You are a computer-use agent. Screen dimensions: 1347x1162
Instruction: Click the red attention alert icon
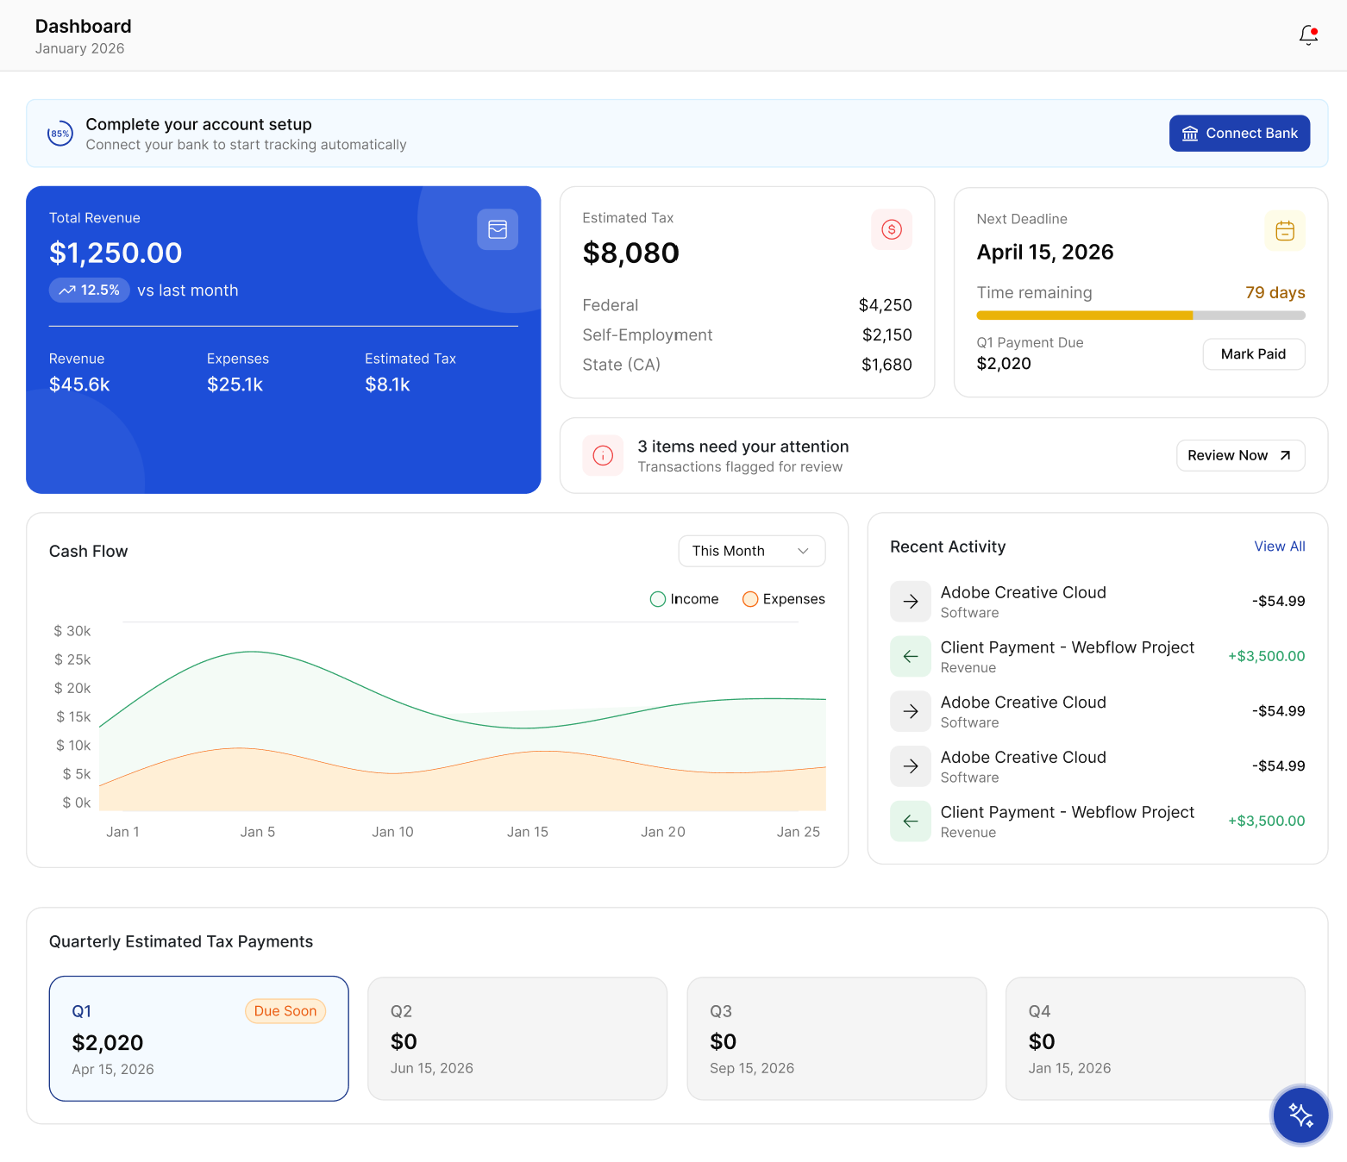(603, 455)
